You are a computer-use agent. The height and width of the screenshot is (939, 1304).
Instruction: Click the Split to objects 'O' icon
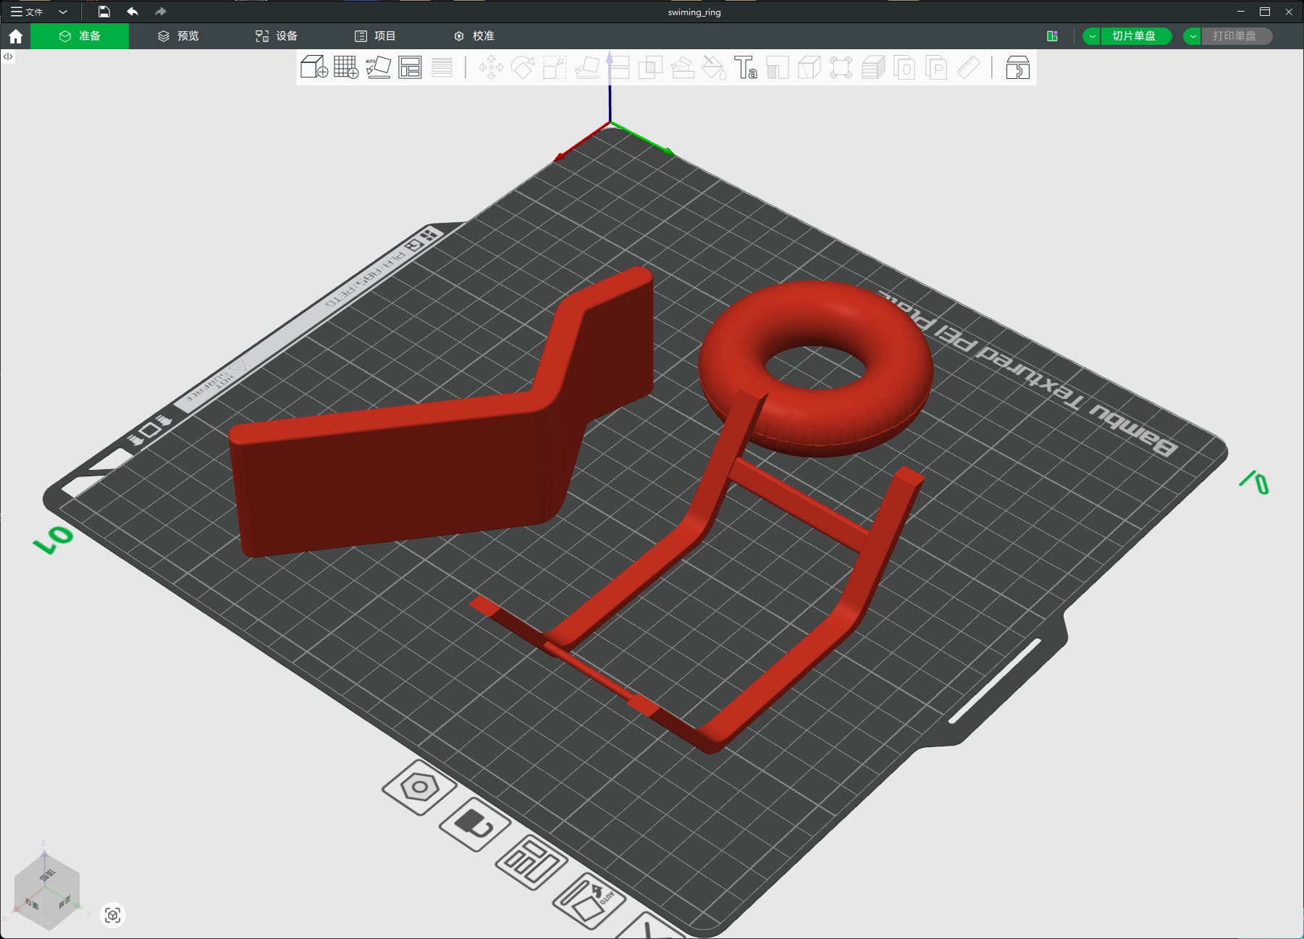904,67
